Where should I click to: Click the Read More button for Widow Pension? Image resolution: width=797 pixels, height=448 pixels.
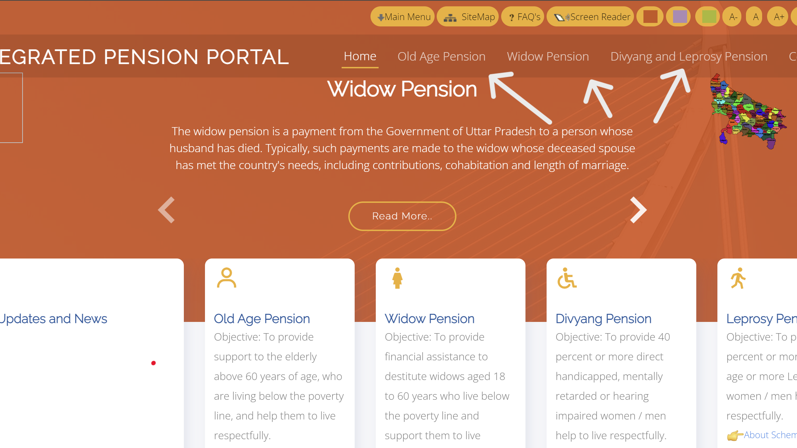402,216
